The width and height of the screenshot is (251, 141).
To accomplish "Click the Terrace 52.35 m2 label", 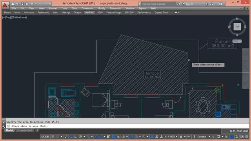I will pyautogui.click(x=152, y=75).
